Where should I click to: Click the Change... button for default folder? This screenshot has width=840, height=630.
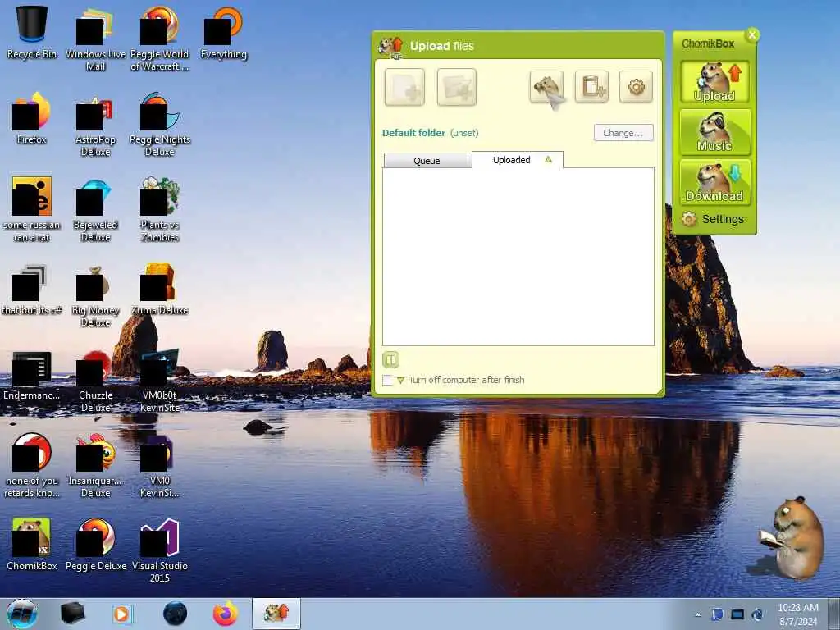(x=623, y=133)
